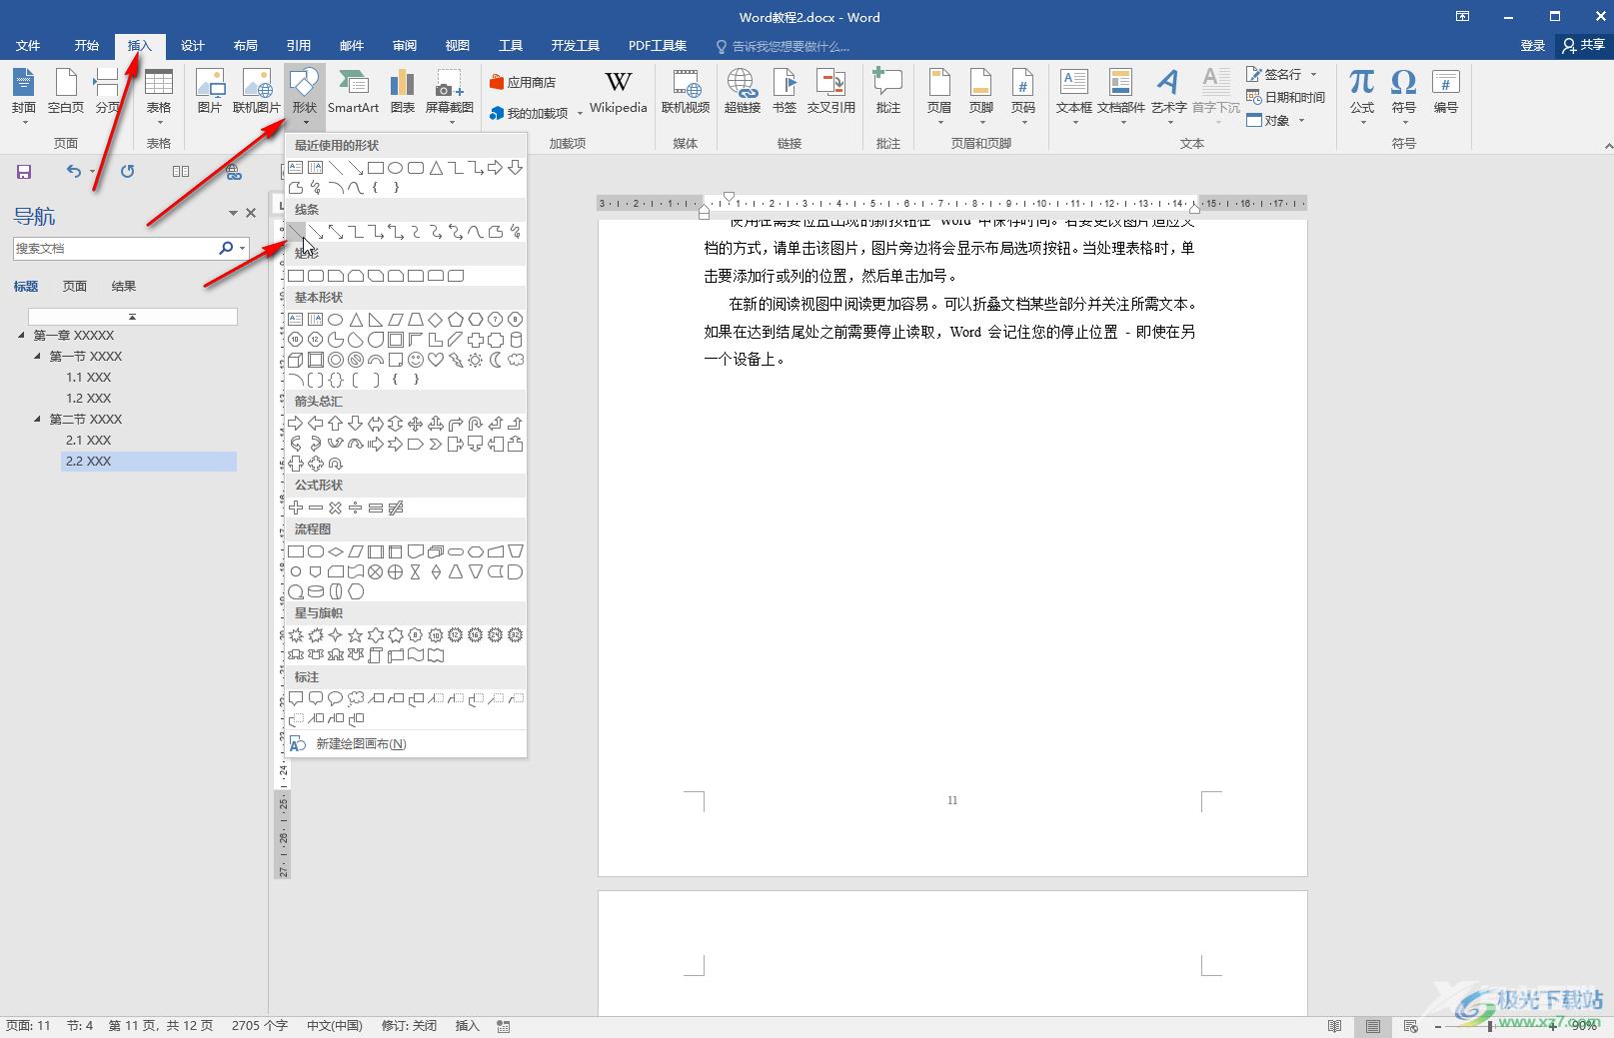Choose the crescent moon basic shape
Screen dimensions: 1614x1038
496,360
